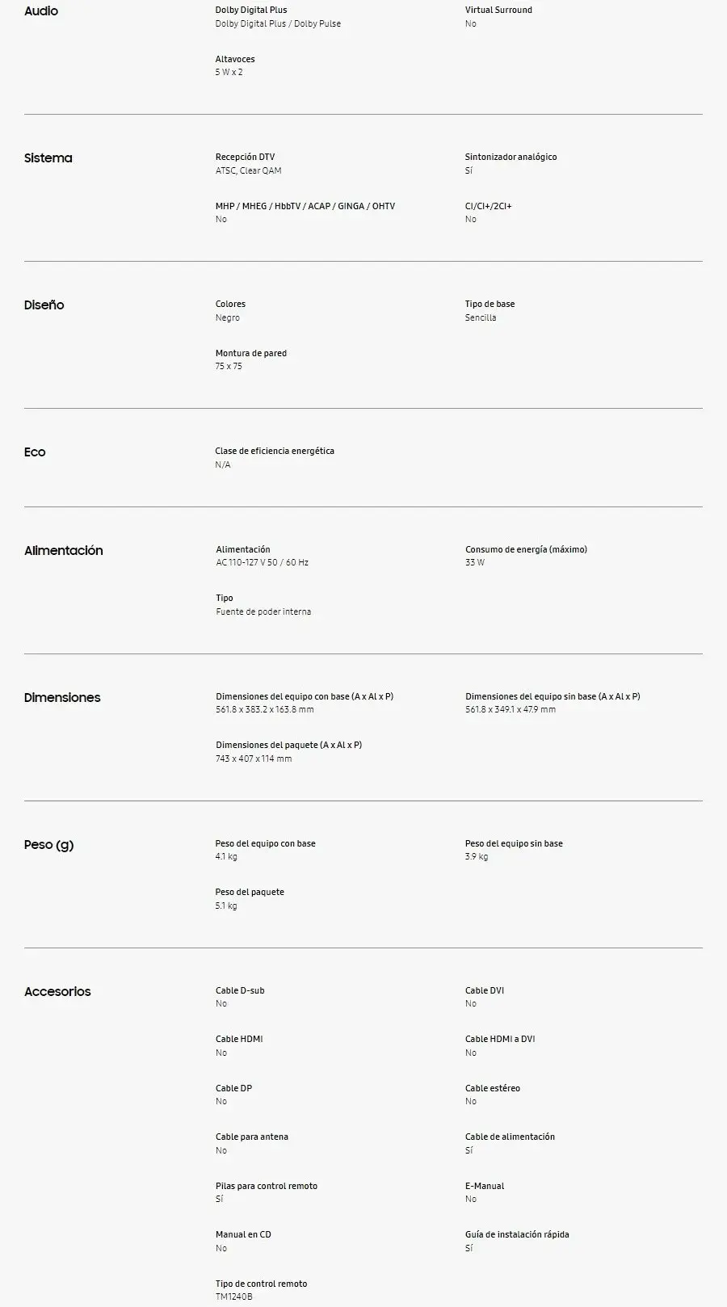Click the Consumo de energía (máximo) label
The width and height of the screenshot is (727, 1307).
pos(526,550)
